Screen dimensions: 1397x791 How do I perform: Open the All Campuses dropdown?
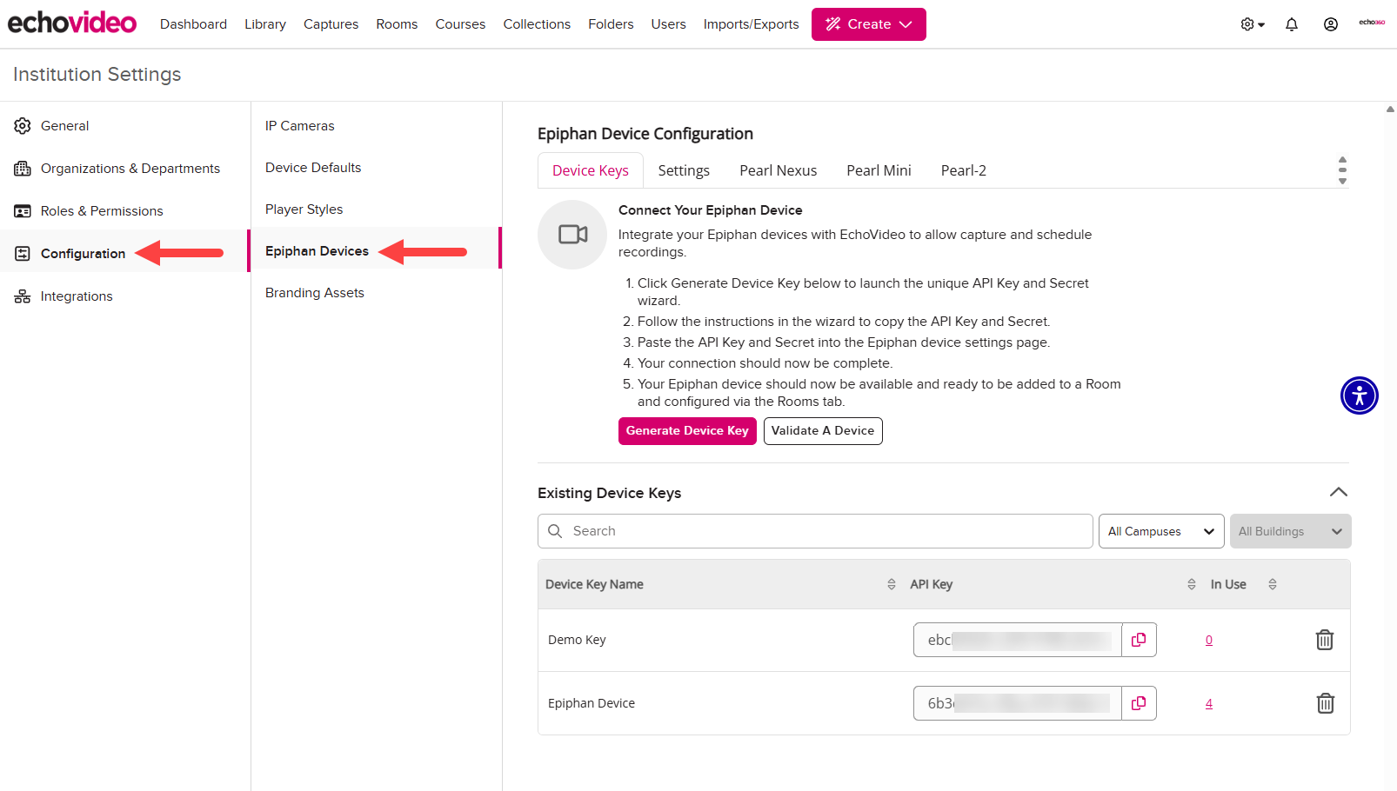(1161, 531)
